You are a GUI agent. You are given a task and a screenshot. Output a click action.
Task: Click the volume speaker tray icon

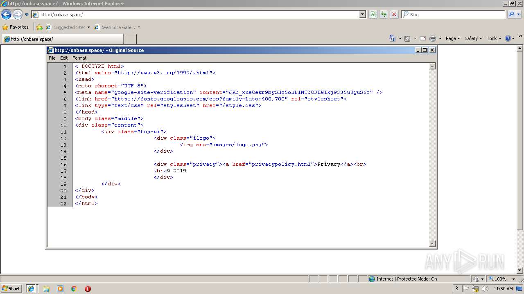pyautogui.click(x=485, y=289)
